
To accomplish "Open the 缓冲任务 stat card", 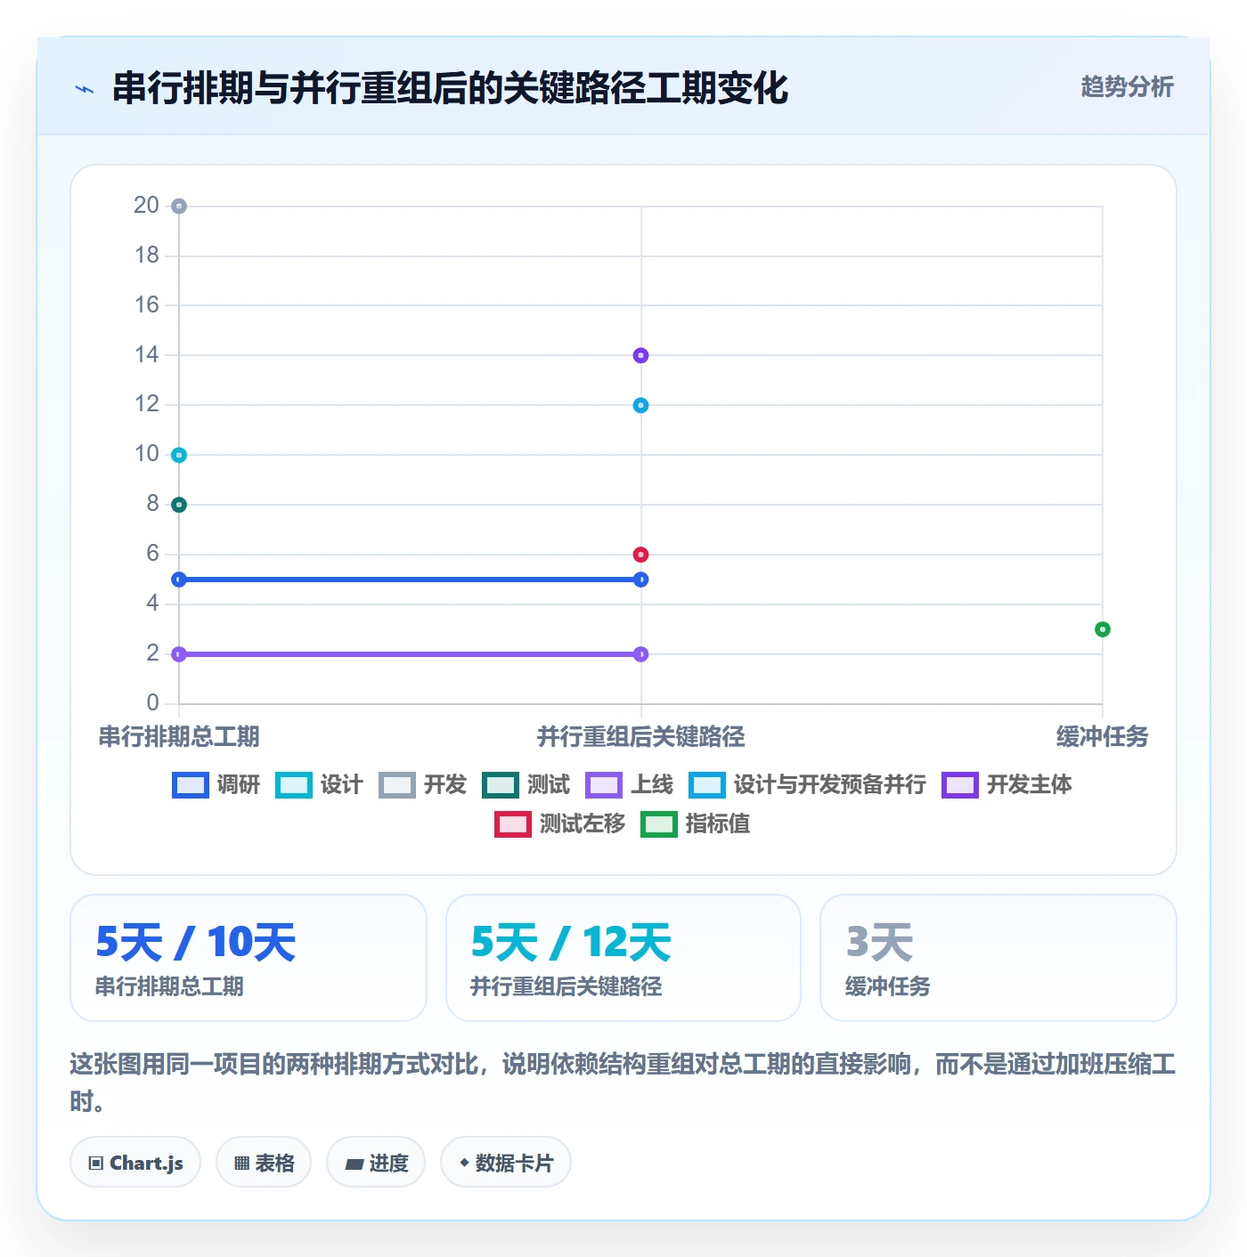I will pos(998,958).
